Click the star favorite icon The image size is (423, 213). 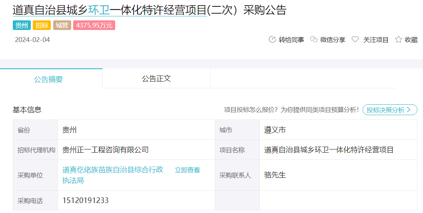[399, 40]
